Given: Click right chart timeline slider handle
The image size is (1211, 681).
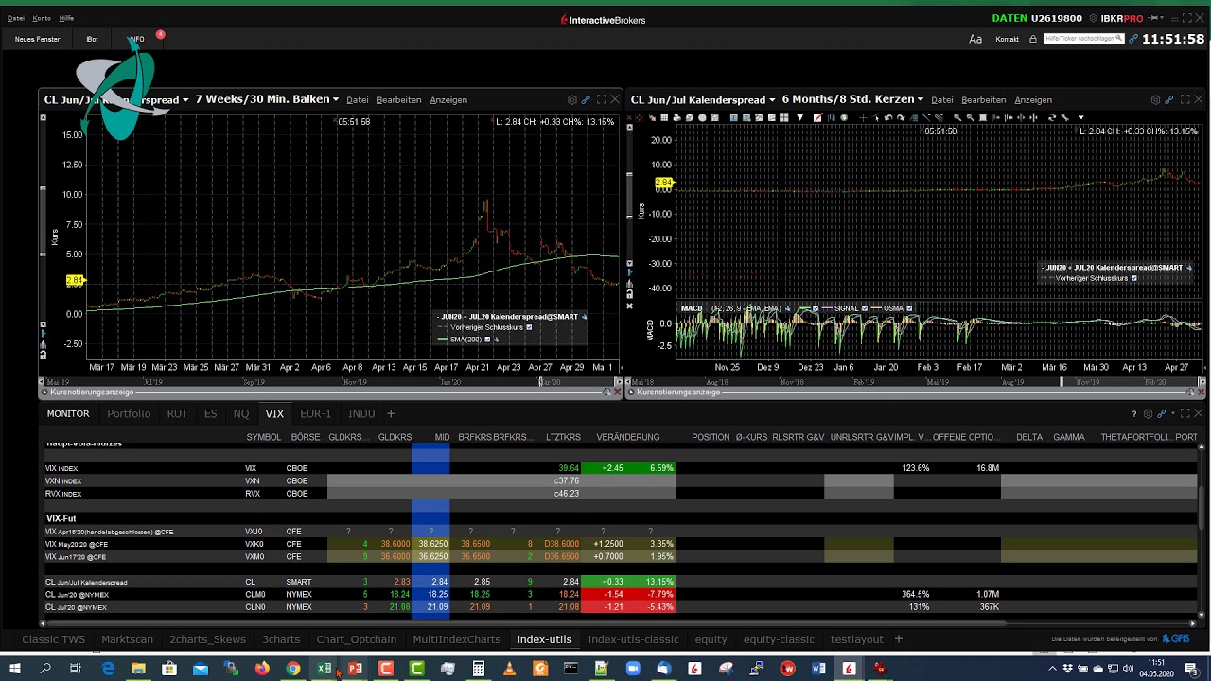Looking at the screenshot, I should click(1062, 382).
